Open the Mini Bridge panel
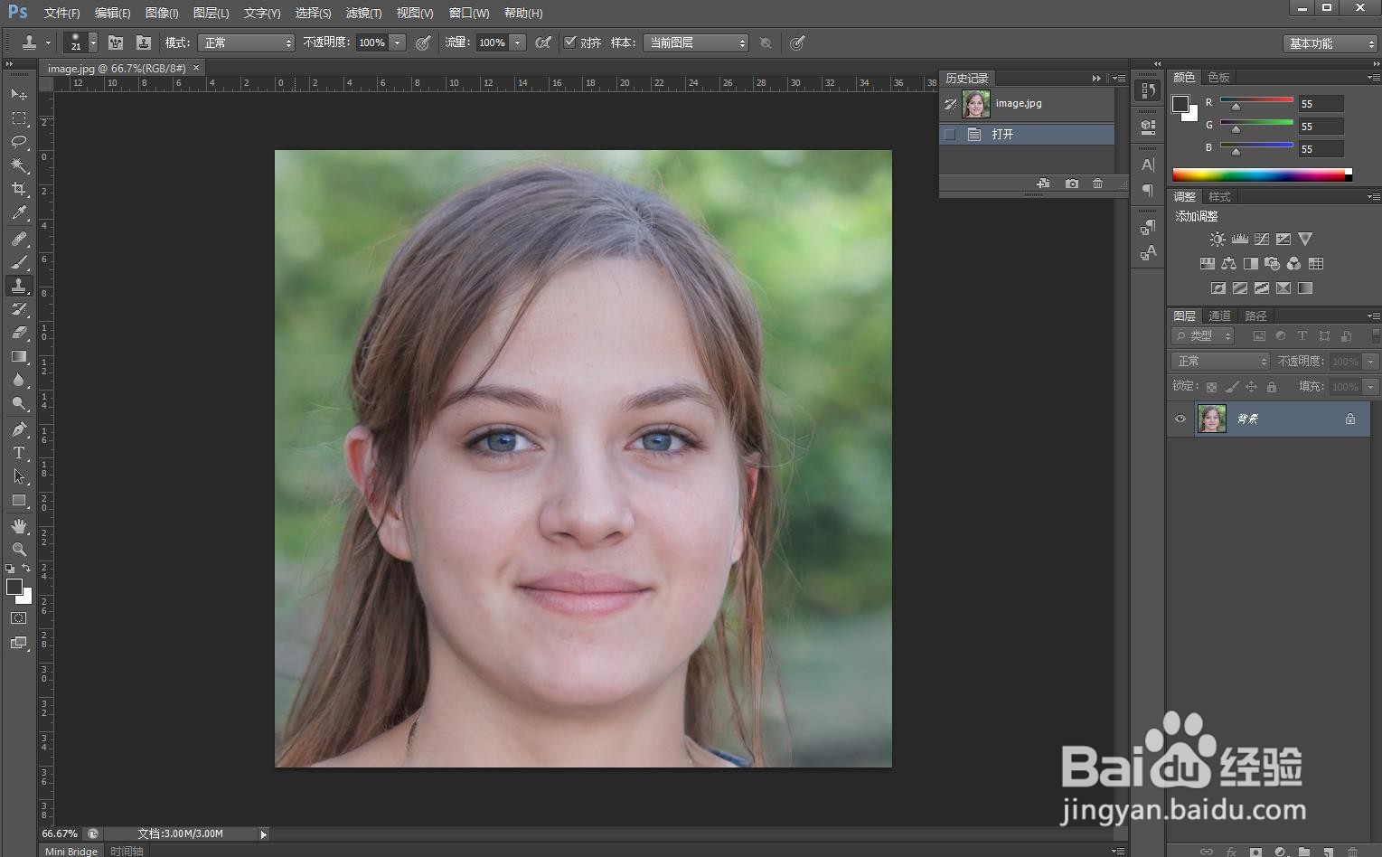The height and width of the screenshot is (857, 1382). pos(71,851)
